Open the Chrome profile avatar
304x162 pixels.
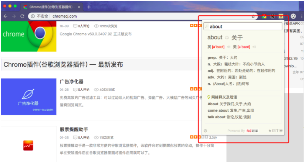coord(293,16)
